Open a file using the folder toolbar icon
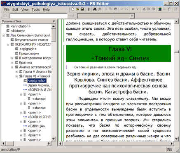180x153 pixels. coord(77,9)
